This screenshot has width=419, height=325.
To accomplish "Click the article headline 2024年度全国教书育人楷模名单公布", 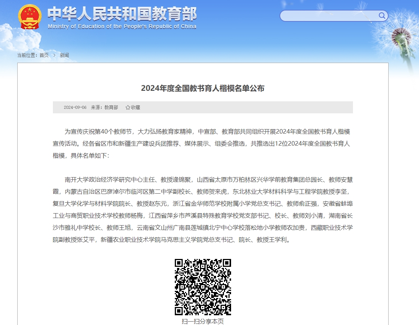I will coord(203,88).
